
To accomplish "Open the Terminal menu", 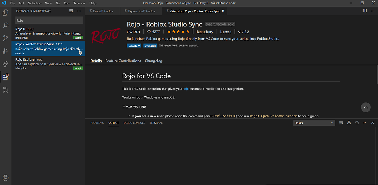I will click(80, 3).
